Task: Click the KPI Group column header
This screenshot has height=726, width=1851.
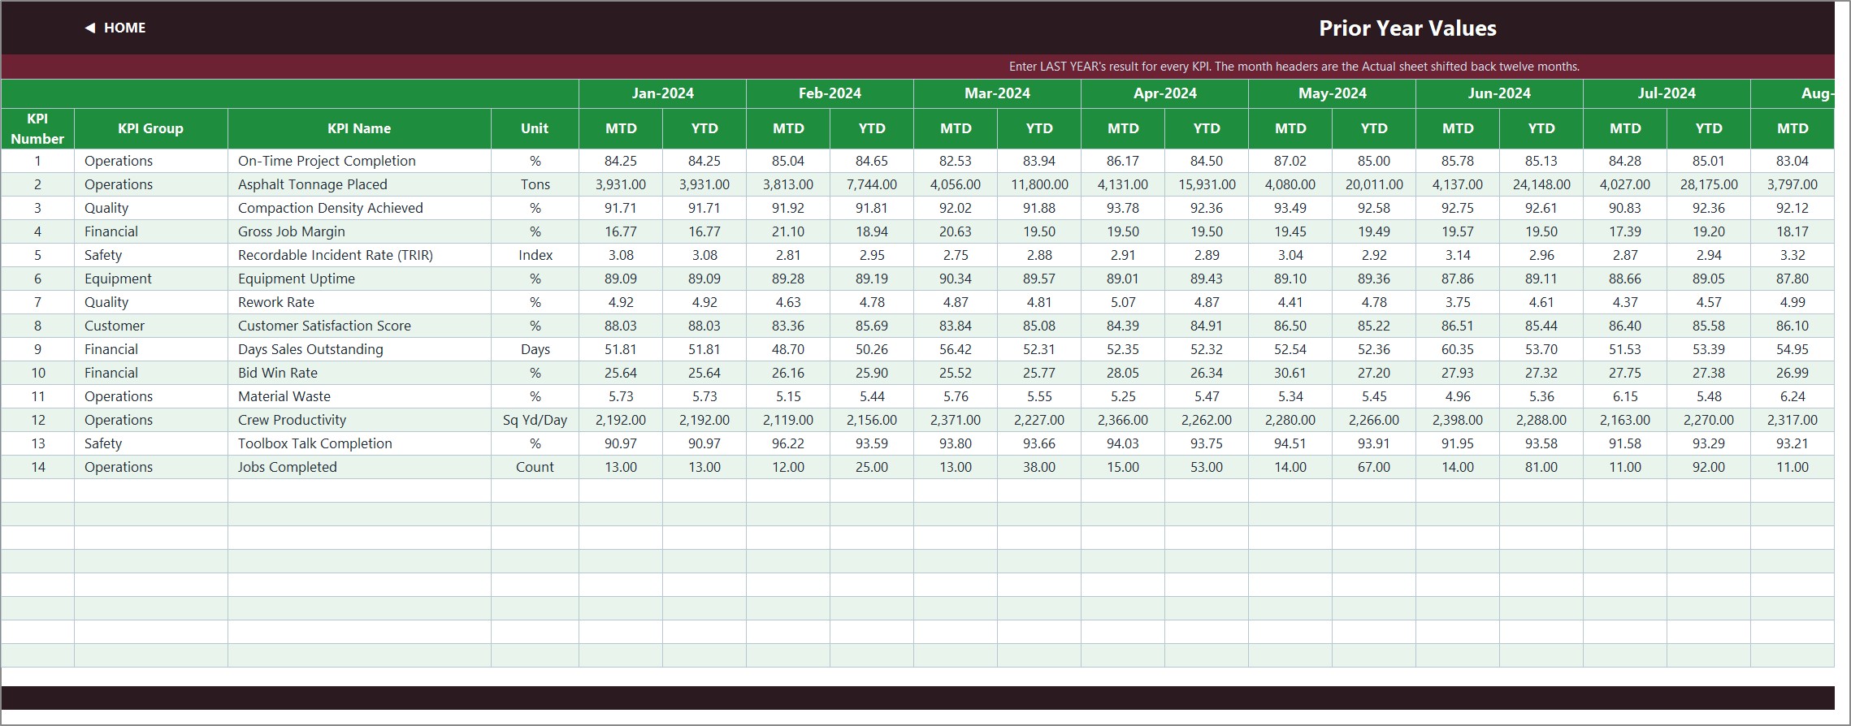Action: click(x=150, y=128)
